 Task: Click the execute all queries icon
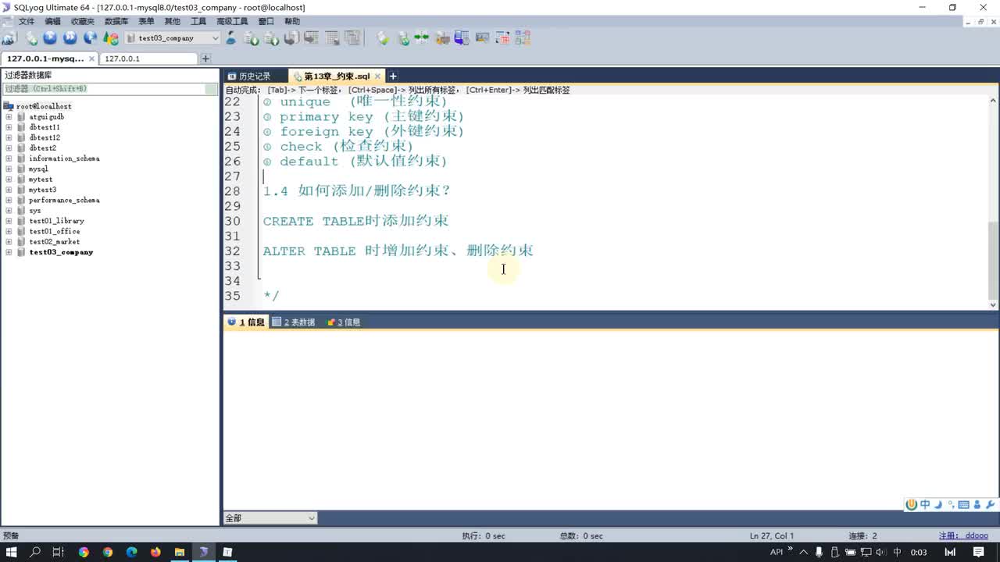tap(70, 37)
